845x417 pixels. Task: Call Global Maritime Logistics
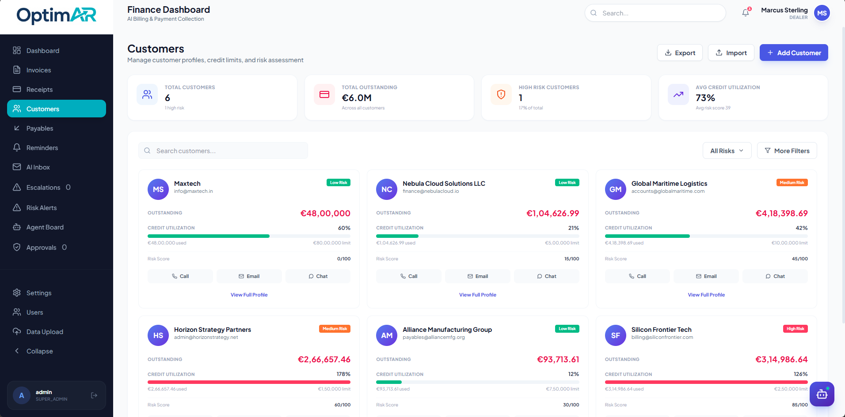638,276
